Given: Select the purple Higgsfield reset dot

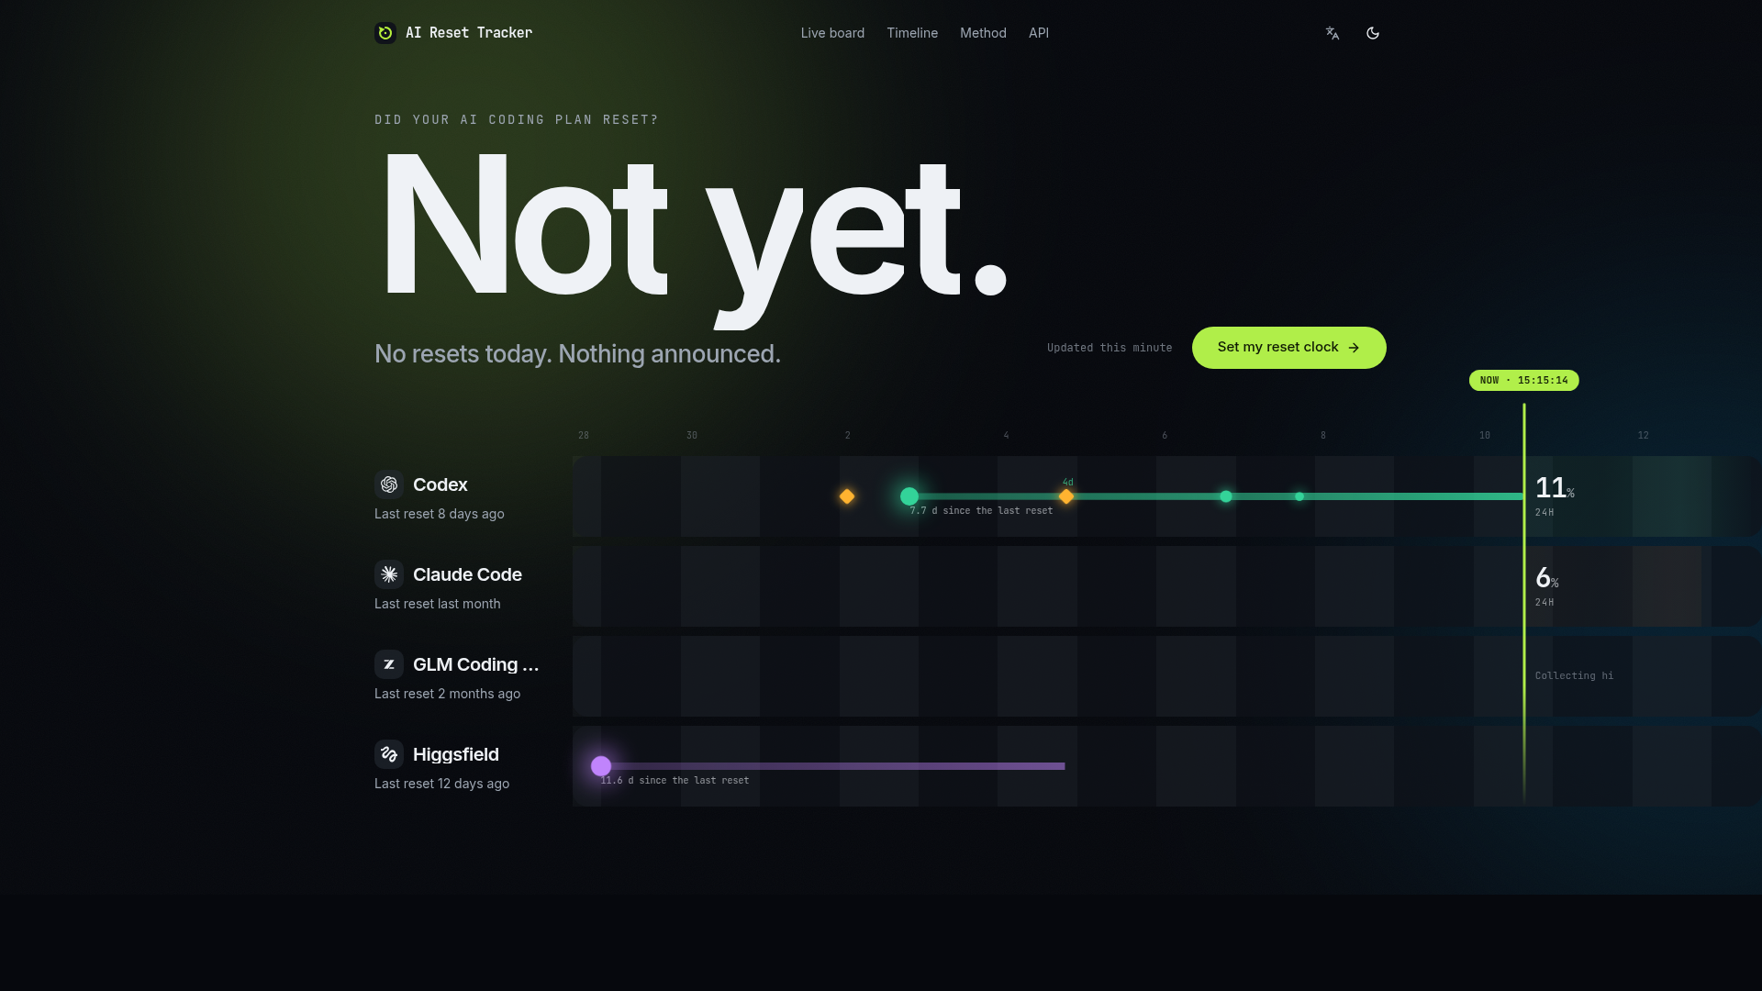Looking at the screenshot, I should coord(601,766).
